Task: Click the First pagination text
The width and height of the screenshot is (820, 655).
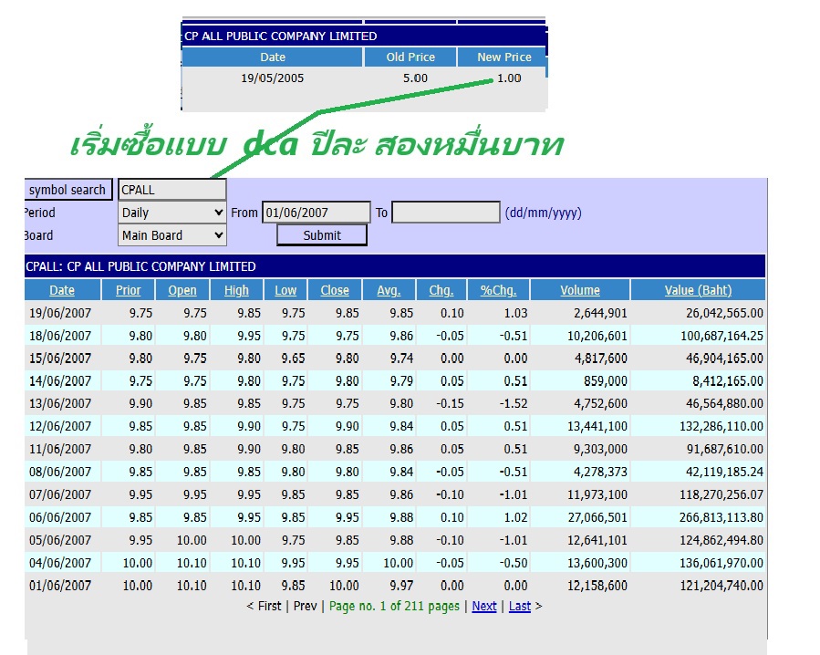Action: coord(269,607)
